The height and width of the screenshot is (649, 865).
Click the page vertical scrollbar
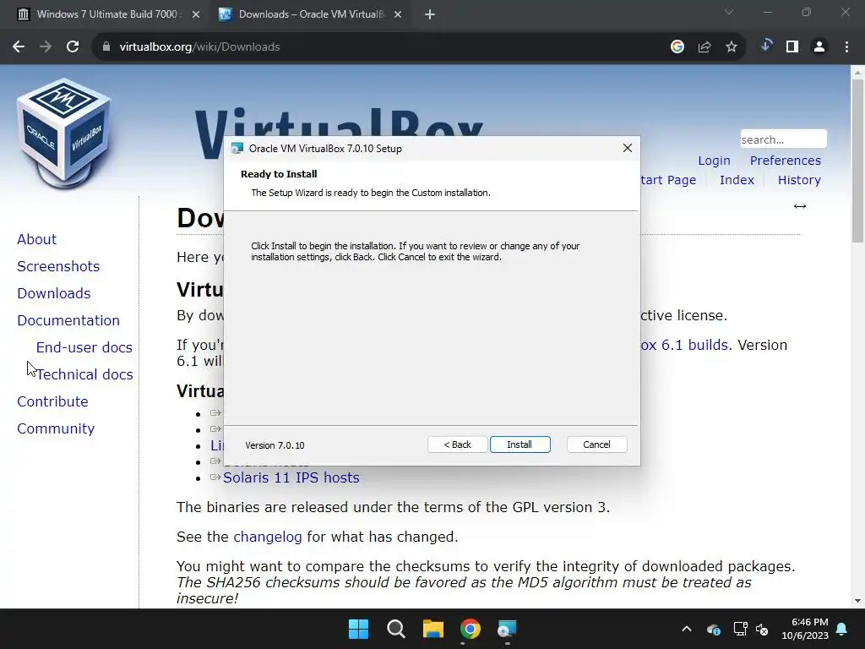857,161
